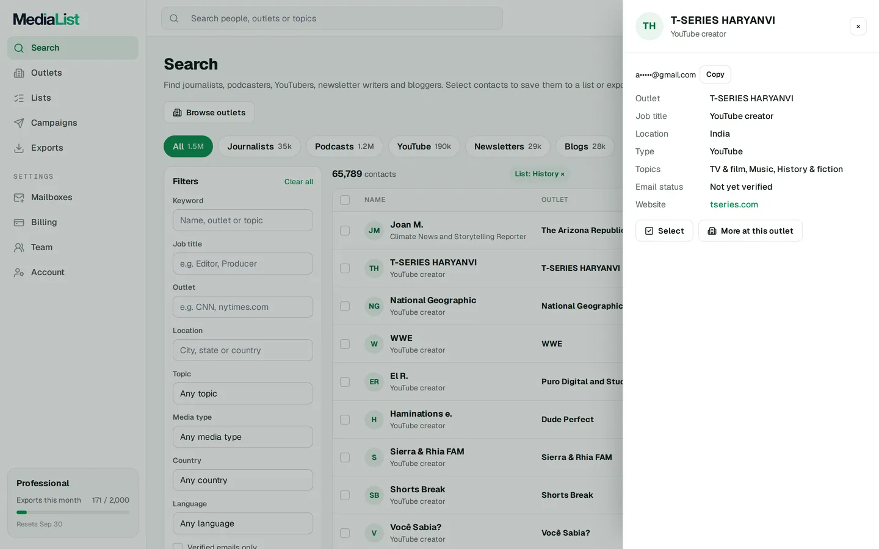Open the Any media type dropdown

coord(243,437)
